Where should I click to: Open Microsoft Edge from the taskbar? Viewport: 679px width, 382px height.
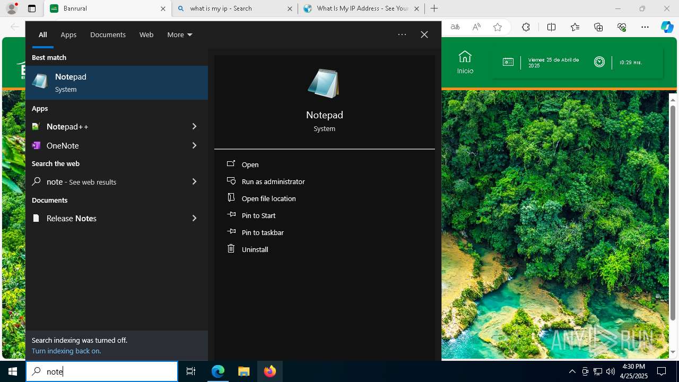click(x=218, y=371)
